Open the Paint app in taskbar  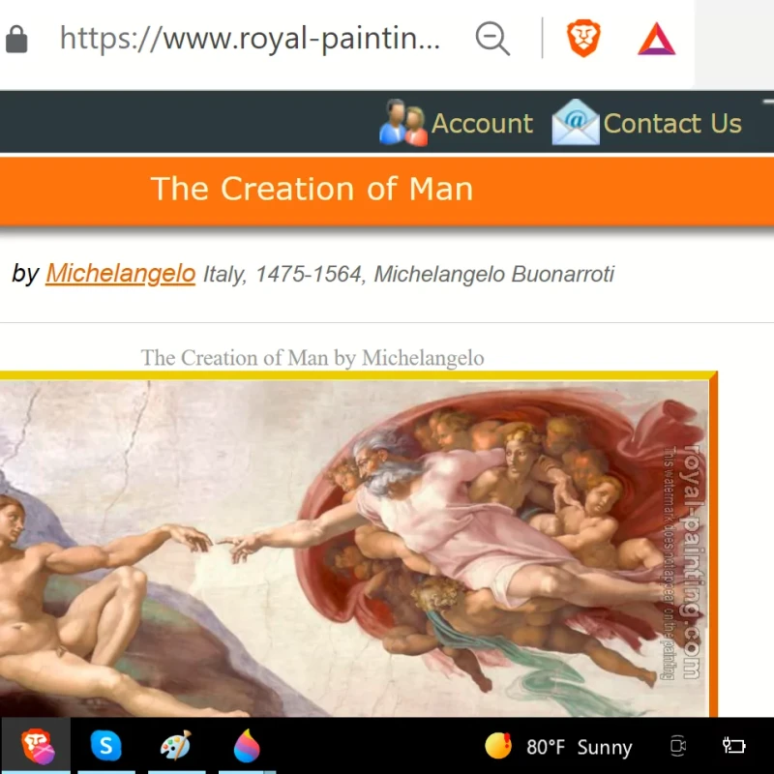(175, 745)
